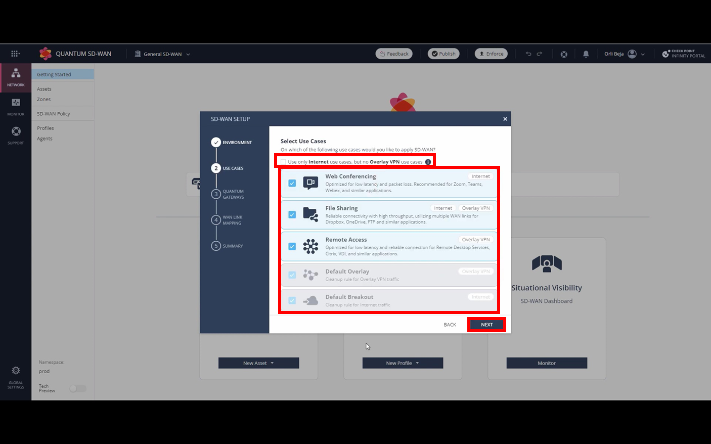Click the Situational Visibility map icon
The image size is (711, 444).
click(x=547, y=263)
